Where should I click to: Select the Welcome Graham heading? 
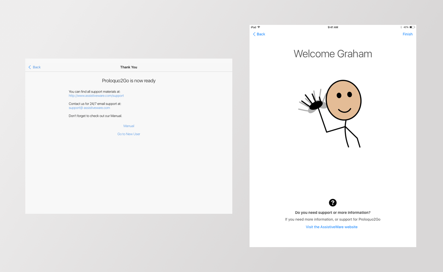[333, 53]
